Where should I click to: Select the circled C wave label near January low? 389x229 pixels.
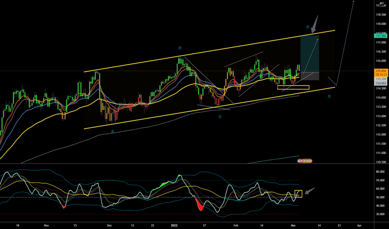tap(220, 117)
